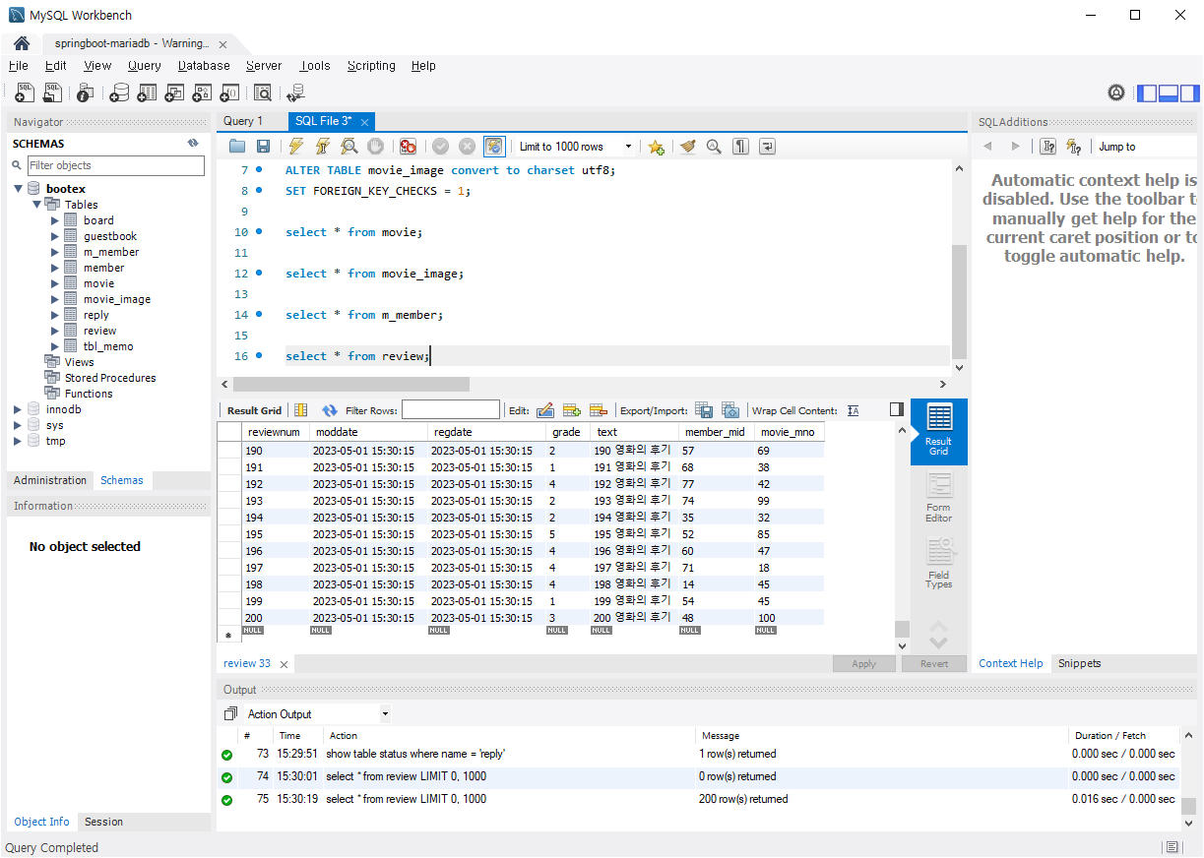The height and width of the screenshot is (858, 1204).
Task: Open the find panel in the editor
Action: point(714,147)
